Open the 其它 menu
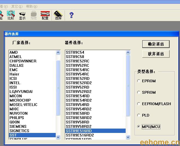 coord(17,7)
